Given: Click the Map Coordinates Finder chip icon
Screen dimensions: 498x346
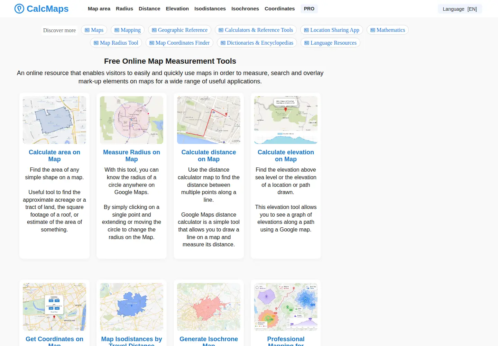Looking at the screenshot, I should pyautogui.click(x=152, y=43).
